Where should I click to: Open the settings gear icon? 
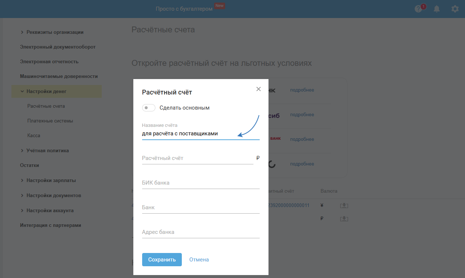pos(455,9)
